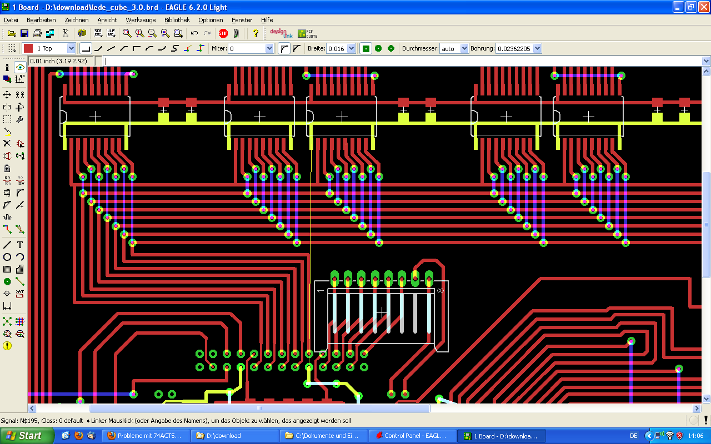711x444 pixels.
Task: Open the Zeichnen menu
Action: coord(77,20)
